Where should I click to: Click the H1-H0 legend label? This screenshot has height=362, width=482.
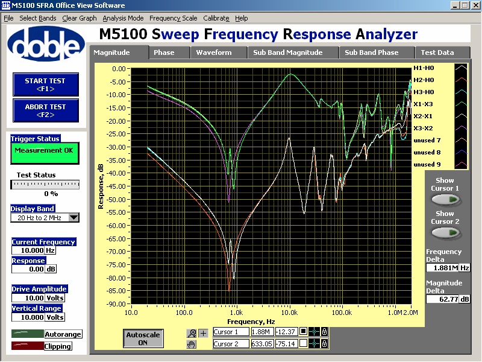(x=424, y=68)
